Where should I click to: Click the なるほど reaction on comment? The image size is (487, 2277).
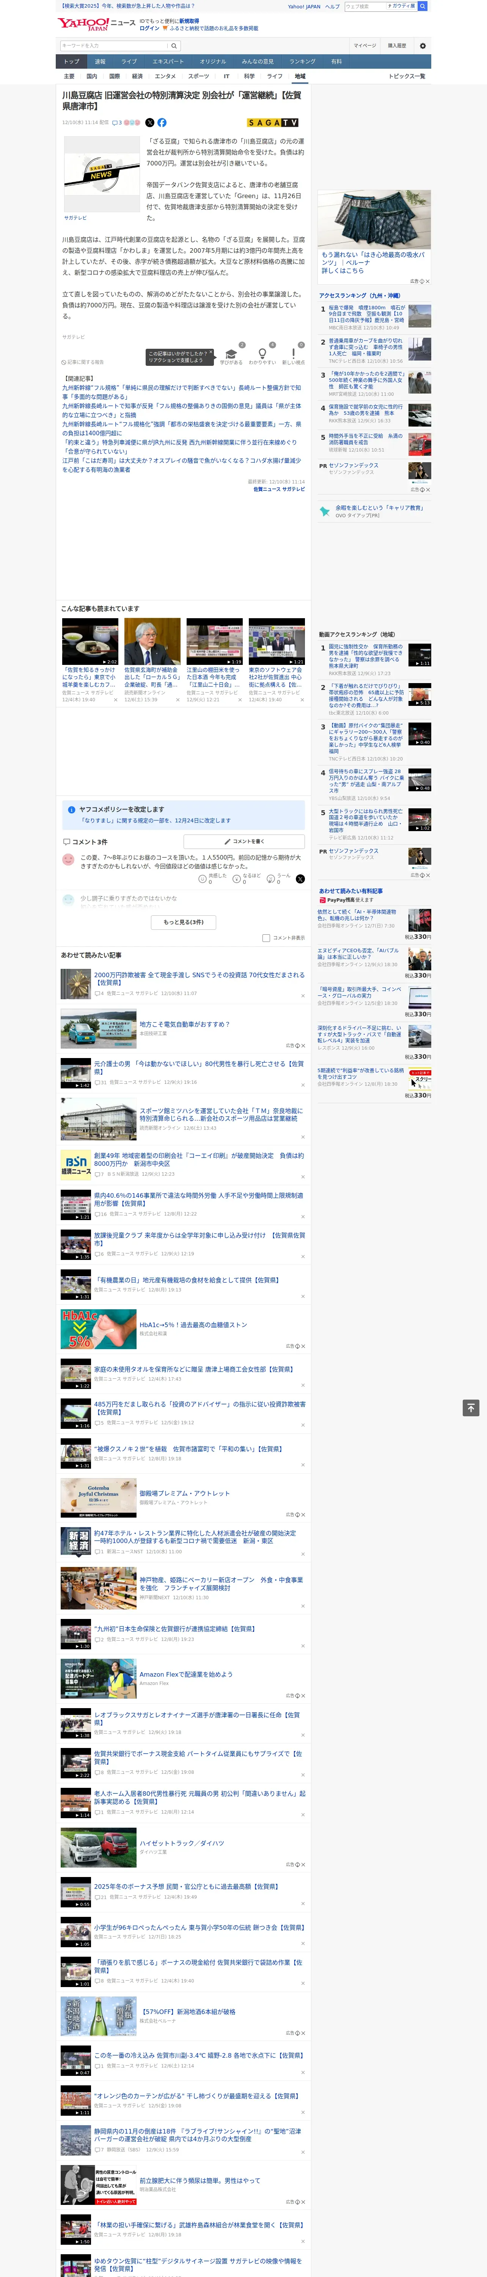coord(247,878)
